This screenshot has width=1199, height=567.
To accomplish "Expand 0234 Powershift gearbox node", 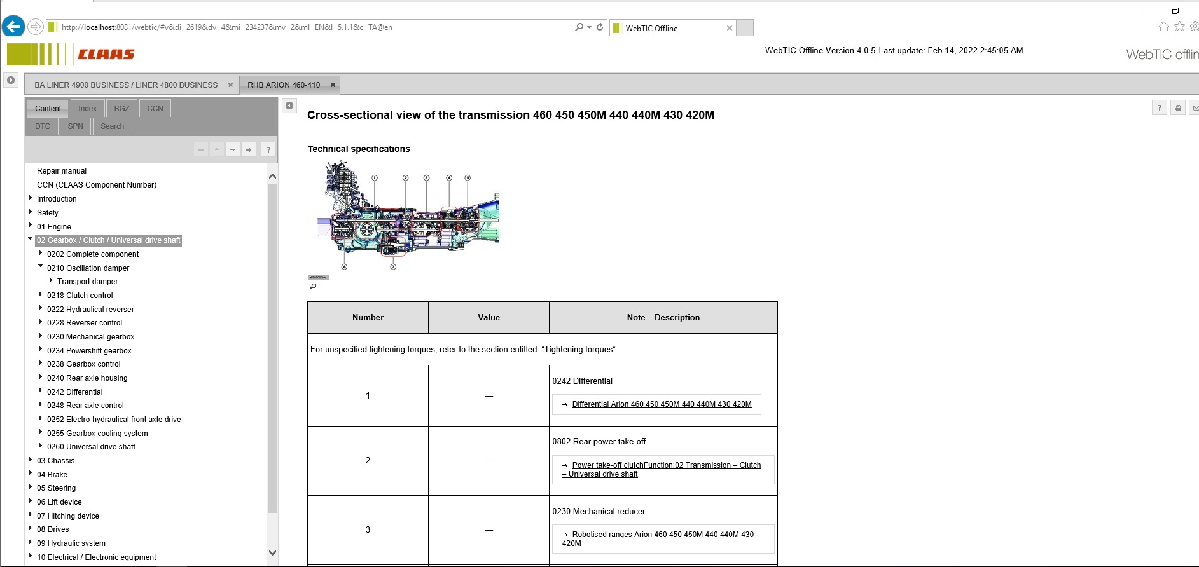I will (x=41, y=350).
